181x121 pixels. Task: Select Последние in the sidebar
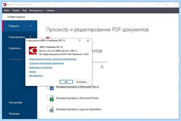point(16,59)
